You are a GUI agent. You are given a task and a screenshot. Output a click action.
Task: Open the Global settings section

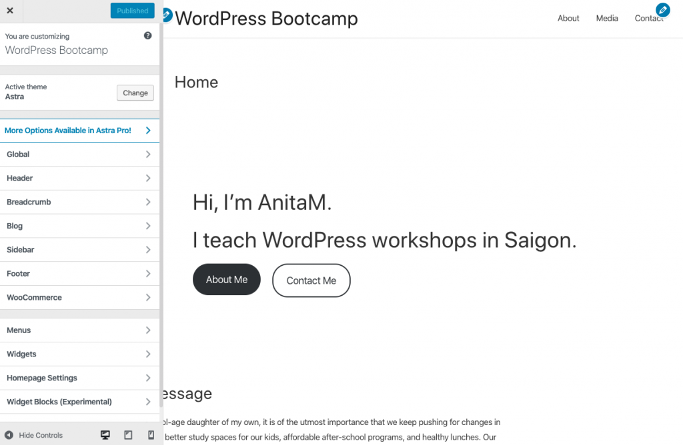[80, 155]
